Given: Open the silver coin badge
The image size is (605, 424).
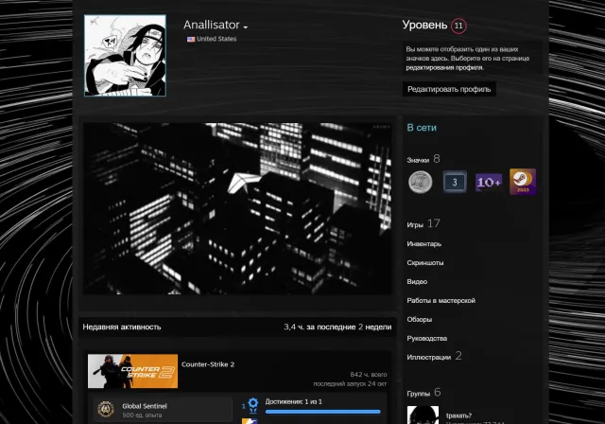Looking at the screenshot, I should (x=420, y=182).
